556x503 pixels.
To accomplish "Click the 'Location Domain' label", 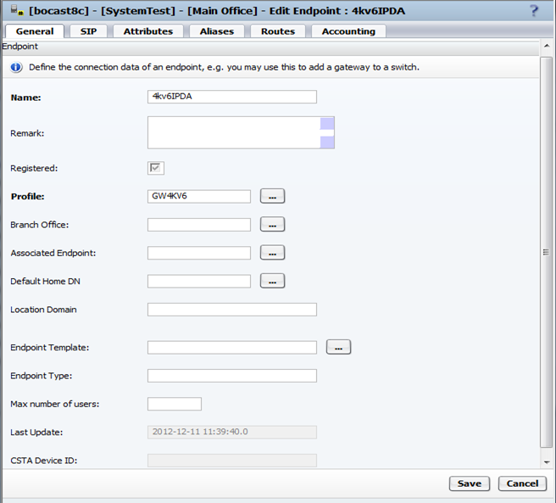I will tap(43, 310).
